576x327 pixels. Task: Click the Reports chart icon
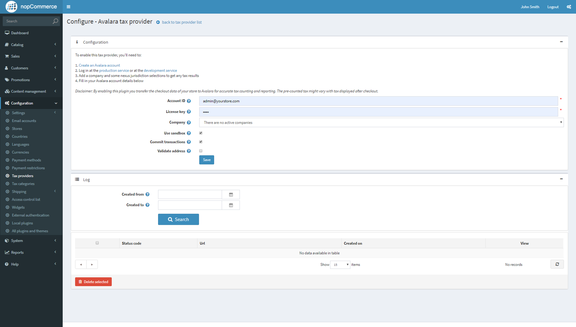tap(7, 252)
